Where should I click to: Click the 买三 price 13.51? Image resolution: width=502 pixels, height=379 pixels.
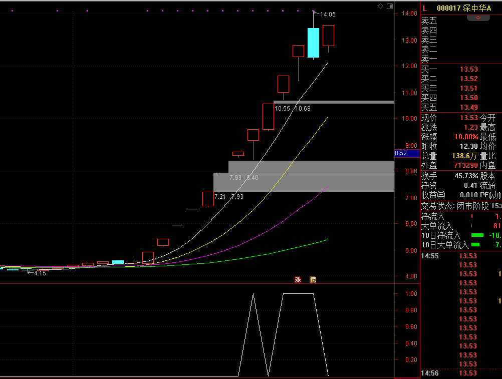pyautogui.click(x=469, y=88)
